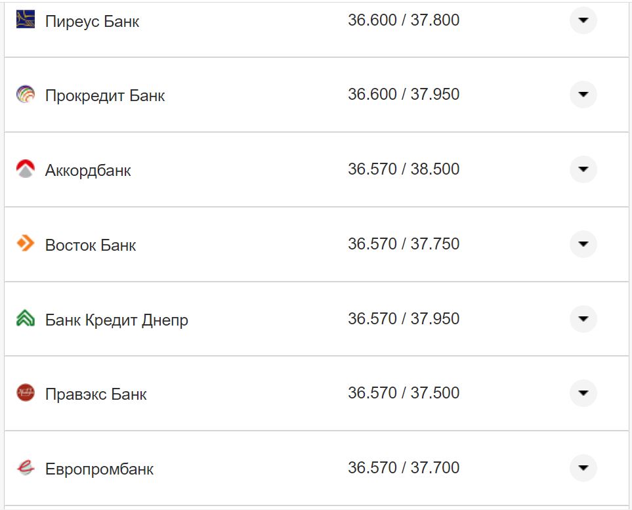Expand the Прокредит Банк rate dropdown

(583, 95)
